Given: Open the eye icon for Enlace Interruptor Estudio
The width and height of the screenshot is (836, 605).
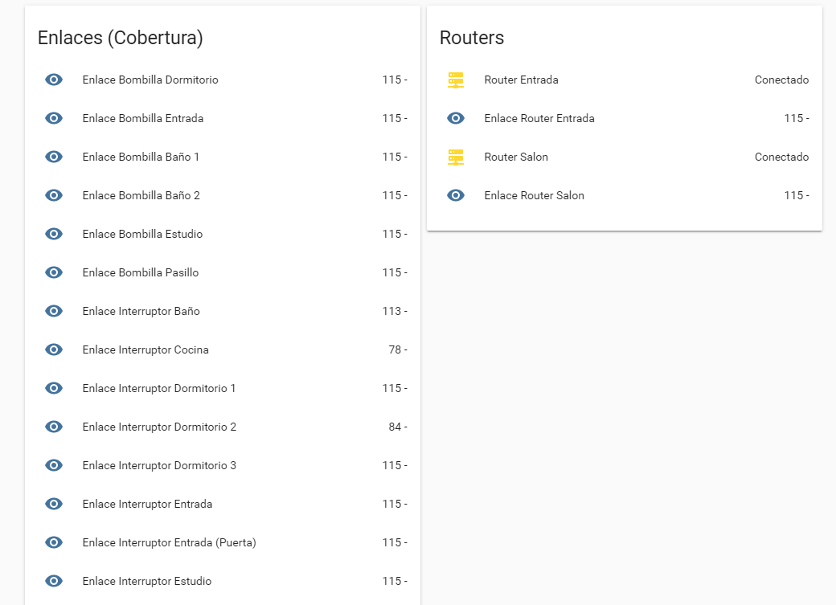Looking at the screenshot, I should click(54, 581).
